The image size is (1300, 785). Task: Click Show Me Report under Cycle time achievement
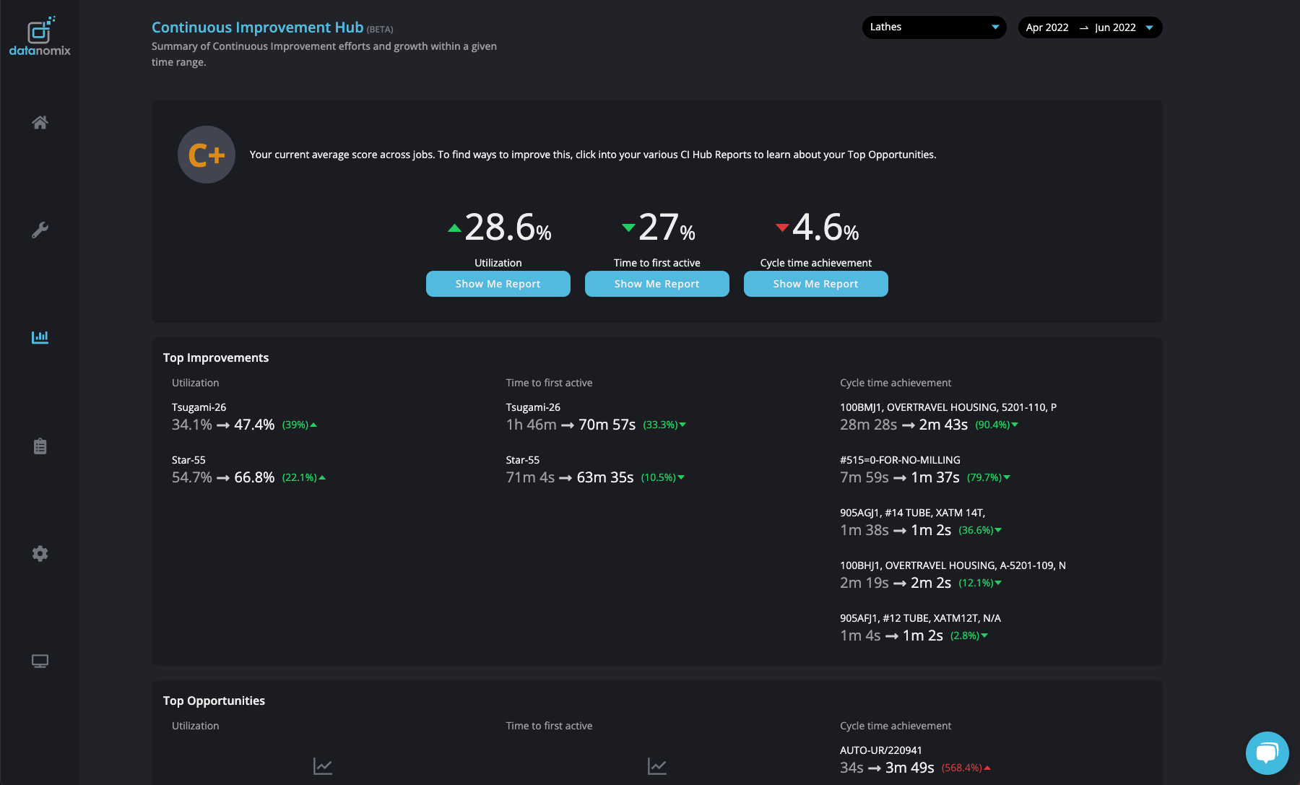pyautogui.click(x=815, y=284)
